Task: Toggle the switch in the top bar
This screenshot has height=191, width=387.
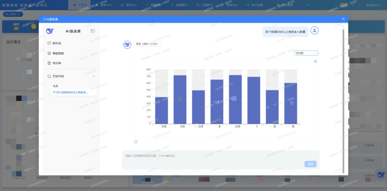Action: (x=343, y=5)
